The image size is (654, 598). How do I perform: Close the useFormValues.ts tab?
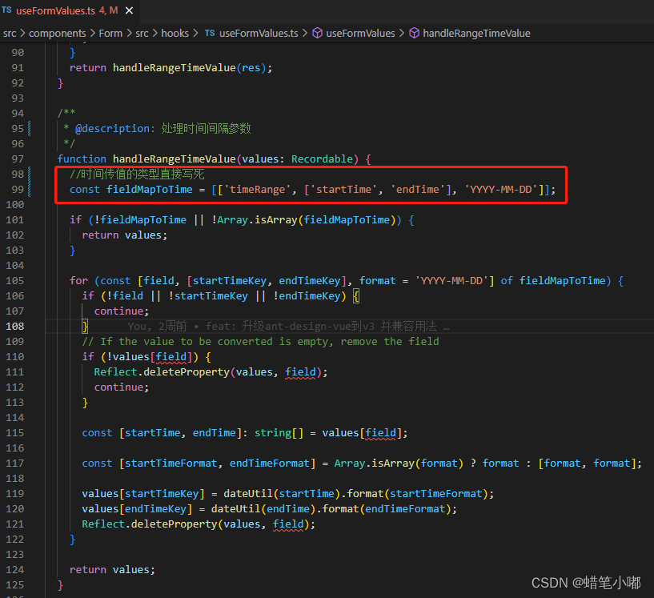click(x=129, y=11)
